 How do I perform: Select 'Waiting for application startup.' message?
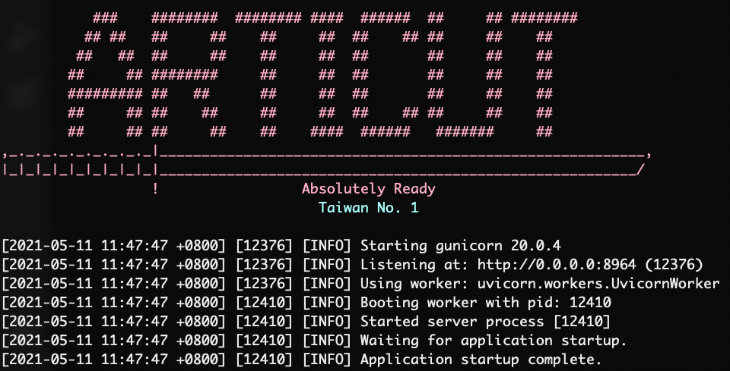coord(494,339)
